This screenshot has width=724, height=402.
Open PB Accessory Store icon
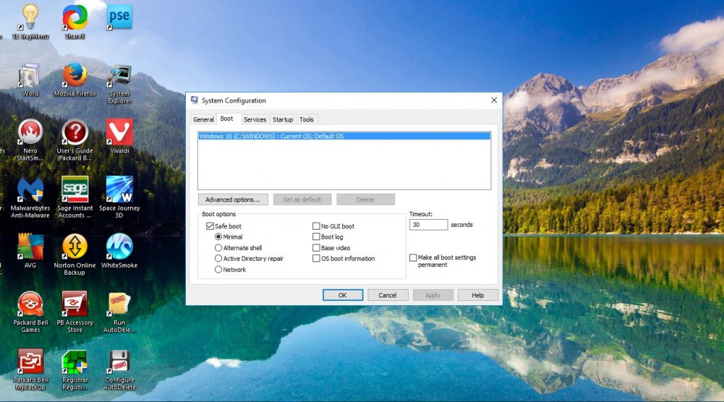point(75,312)
